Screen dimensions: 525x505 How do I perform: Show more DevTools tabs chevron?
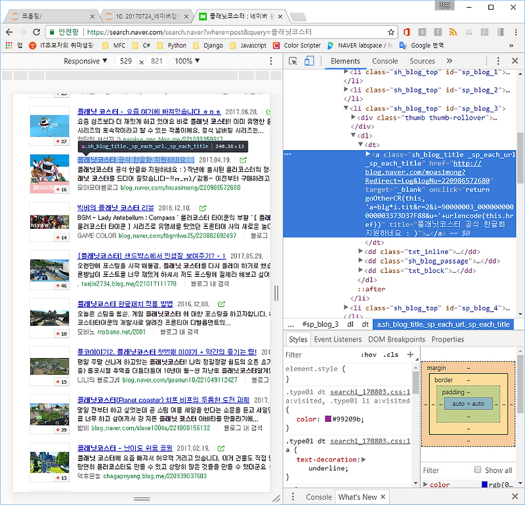450,61
